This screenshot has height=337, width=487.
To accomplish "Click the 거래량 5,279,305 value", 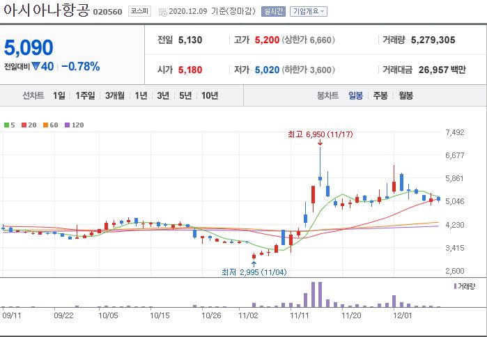I will [x=433, y=40].
